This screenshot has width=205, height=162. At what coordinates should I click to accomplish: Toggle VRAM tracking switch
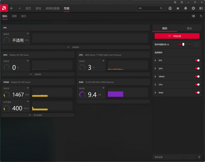tap(197, 76)
